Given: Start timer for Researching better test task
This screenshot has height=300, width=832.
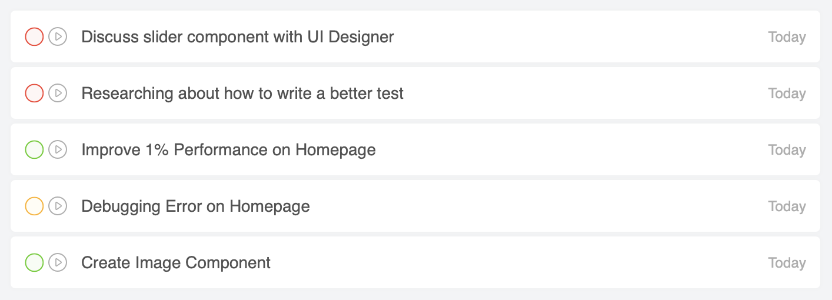Looking at the screenshot, I should [x=57, y=93].
